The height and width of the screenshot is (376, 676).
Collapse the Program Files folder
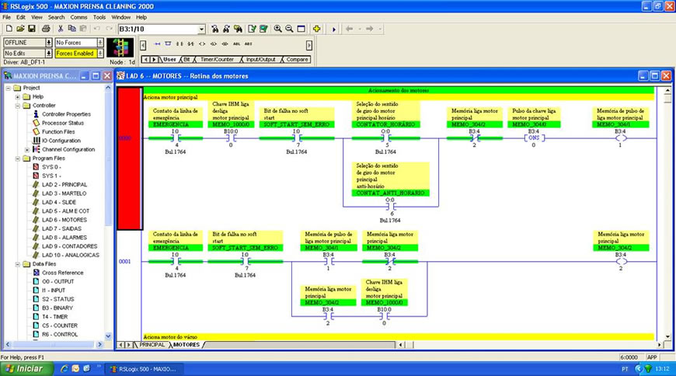click(x=18, y=158)
